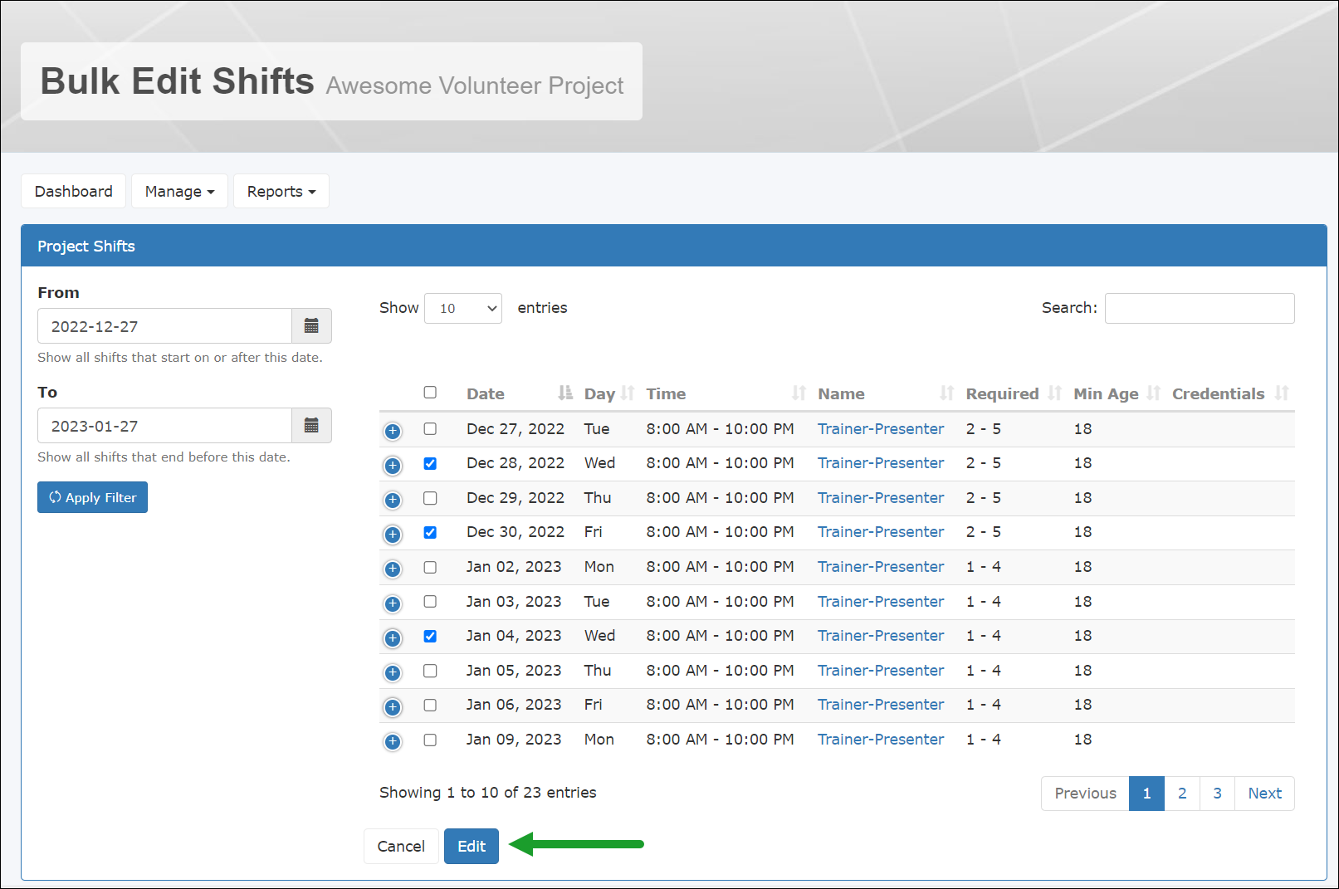Sort table by Credentials column
The width and height of the screenshot is (1339, 889).
click(1230, 393)
